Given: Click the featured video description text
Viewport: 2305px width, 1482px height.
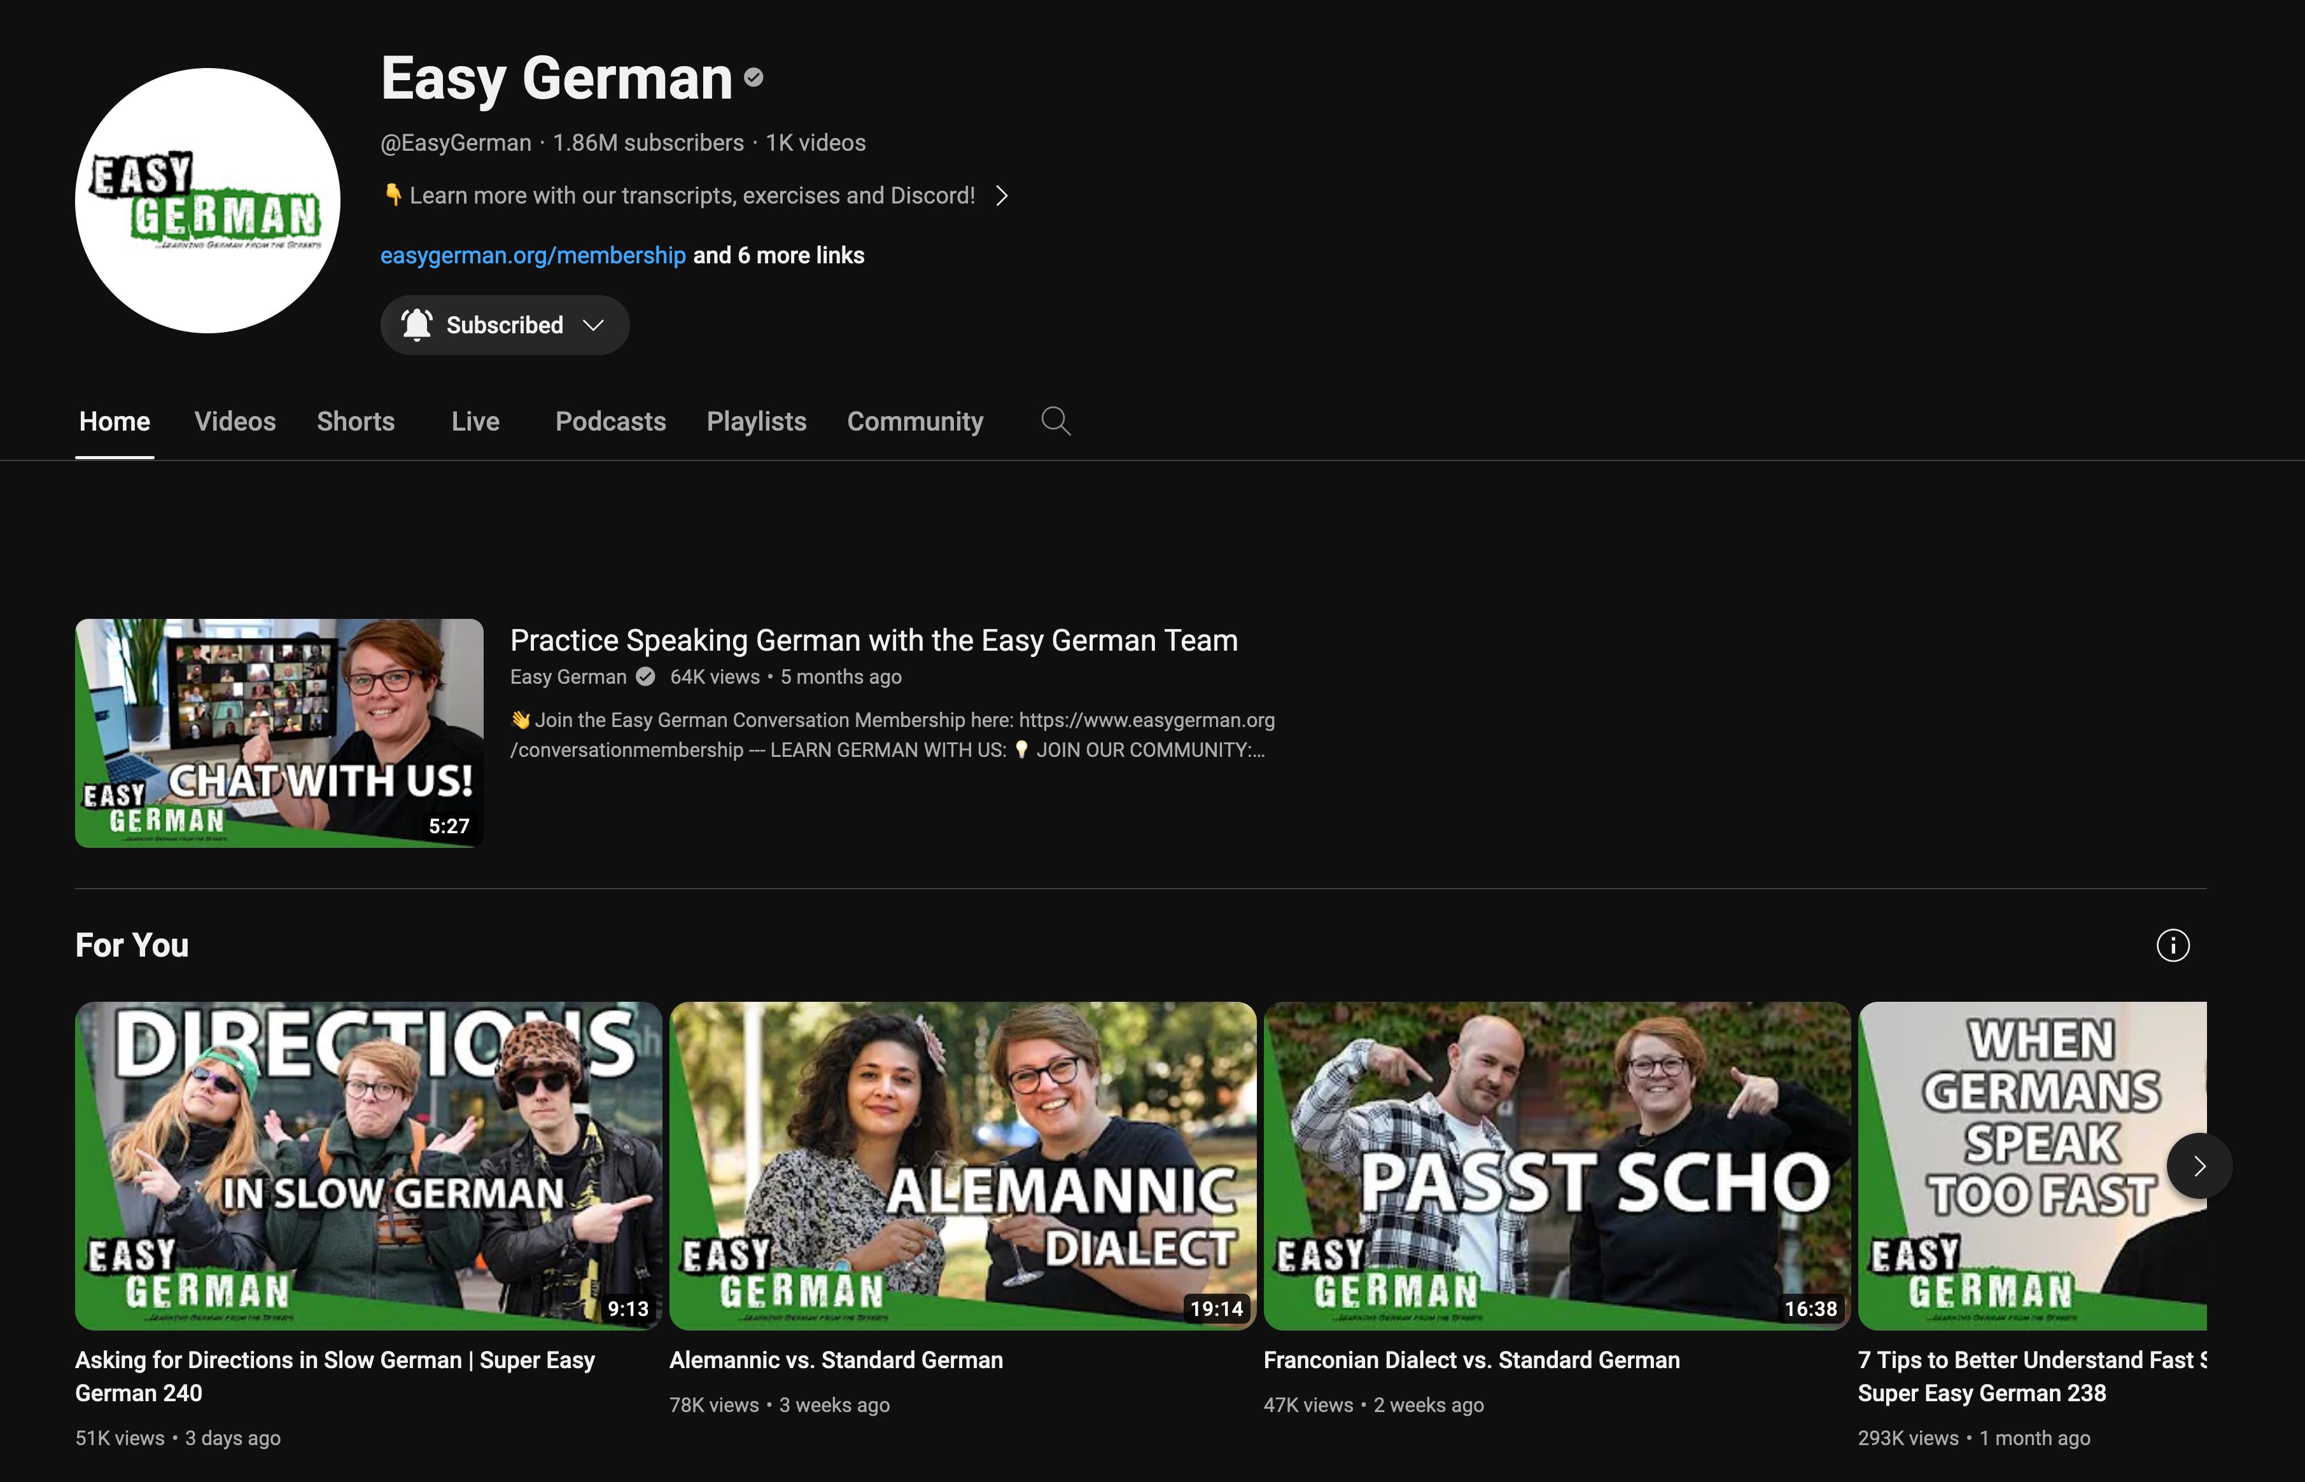Looking at the screenshot, I should click(x=893, y=735).
